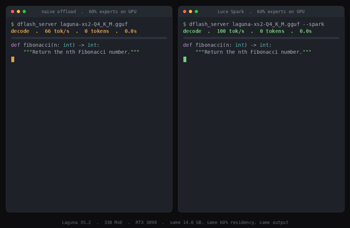Click the naive offload window title
The height and width of the screenshot is (228, 350).
[x=89, y=12]
